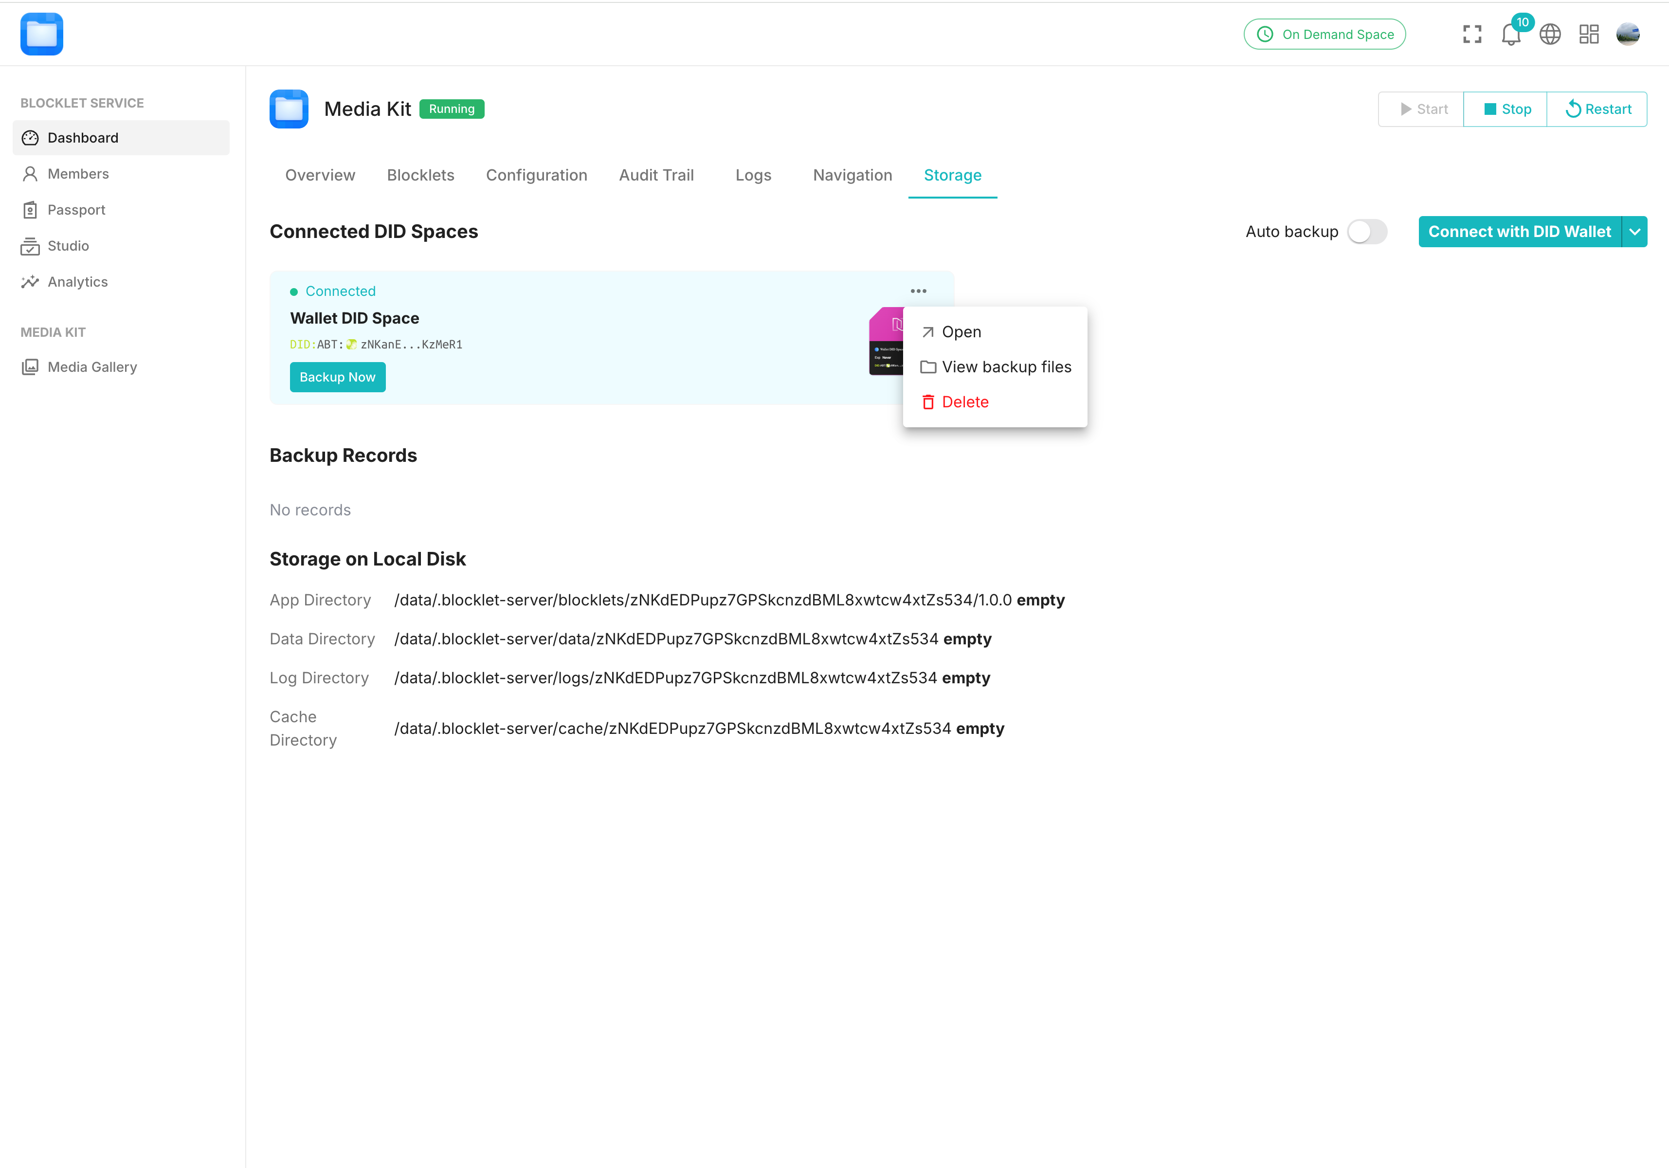Open the notifications bell

[x=1510, y=34]
